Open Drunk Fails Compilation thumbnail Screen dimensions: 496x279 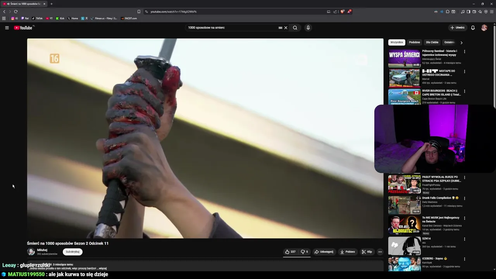point(404,205)
